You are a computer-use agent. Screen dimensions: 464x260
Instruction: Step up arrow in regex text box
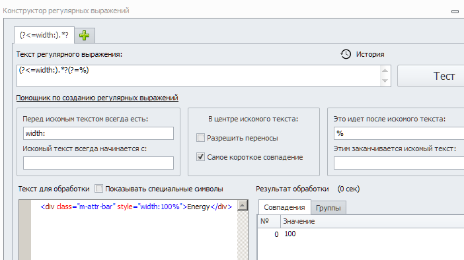coord(385,71)
